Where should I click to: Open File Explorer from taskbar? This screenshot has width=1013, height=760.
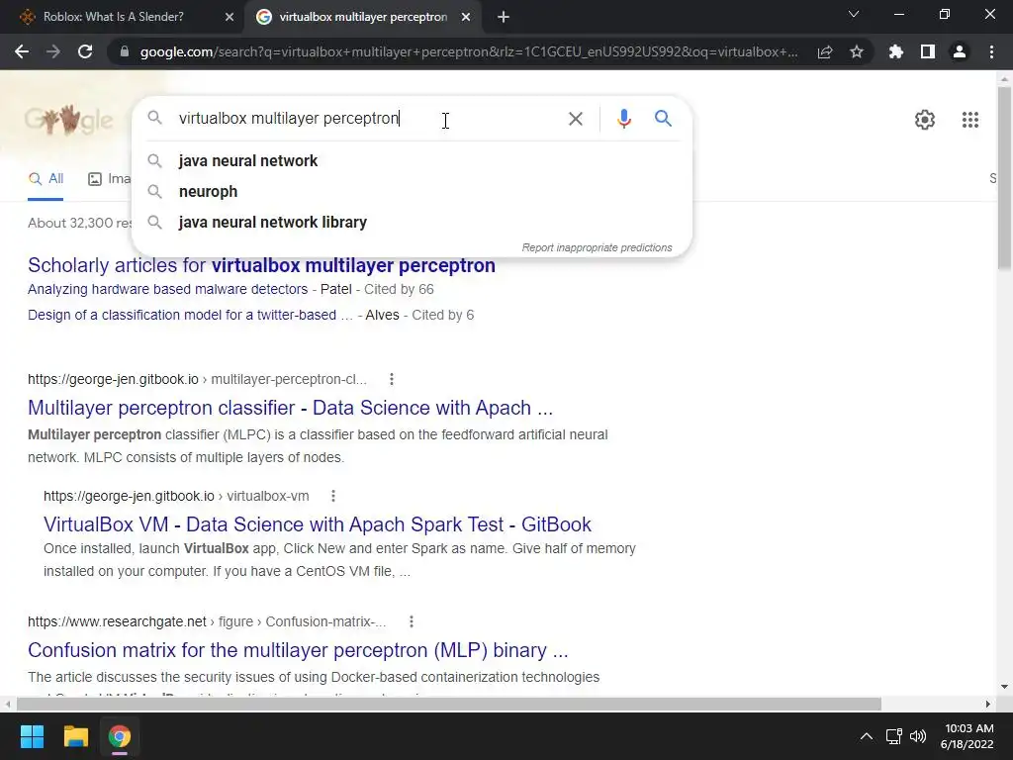(x=75, y=736)
